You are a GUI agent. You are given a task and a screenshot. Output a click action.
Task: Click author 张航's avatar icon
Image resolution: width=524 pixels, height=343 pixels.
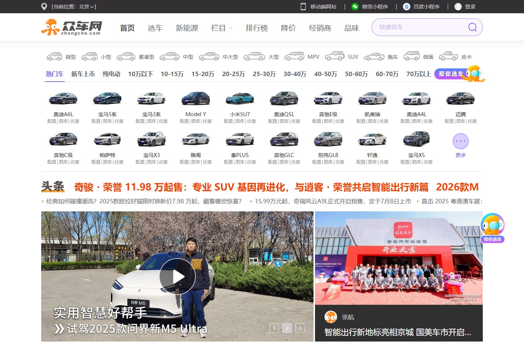pos(331,317)
